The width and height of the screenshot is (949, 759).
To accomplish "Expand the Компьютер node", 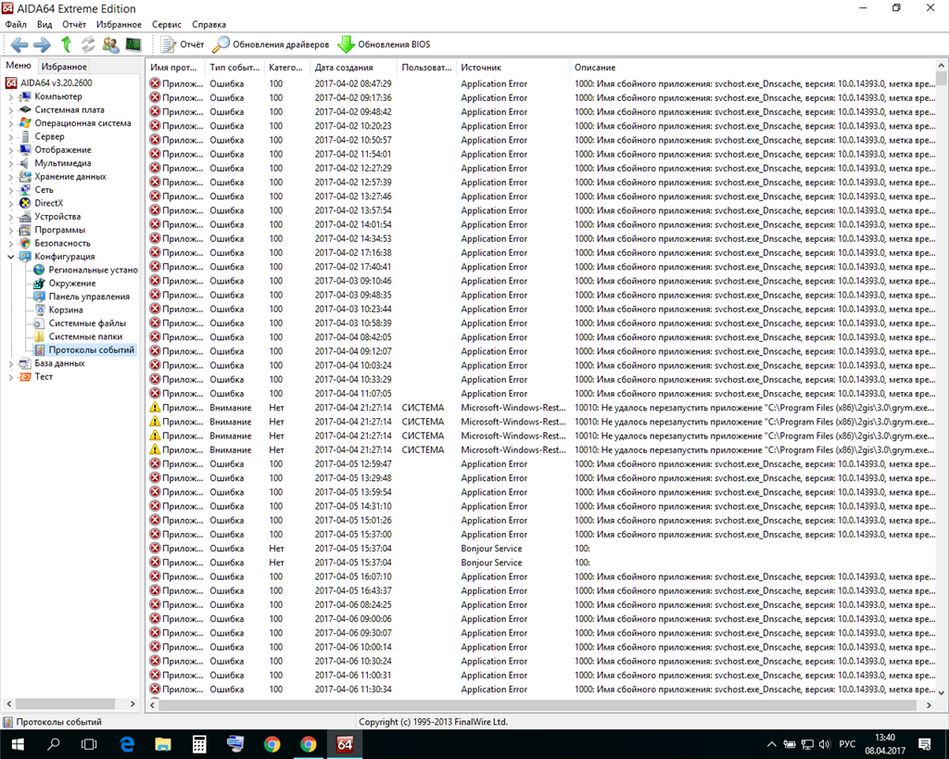I will point(10,96).
